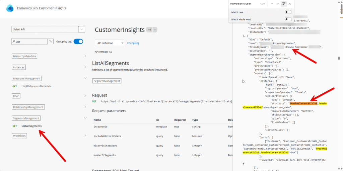Close the find bar
This screenshot has width=343, height=171.
[x=290, y=4]
